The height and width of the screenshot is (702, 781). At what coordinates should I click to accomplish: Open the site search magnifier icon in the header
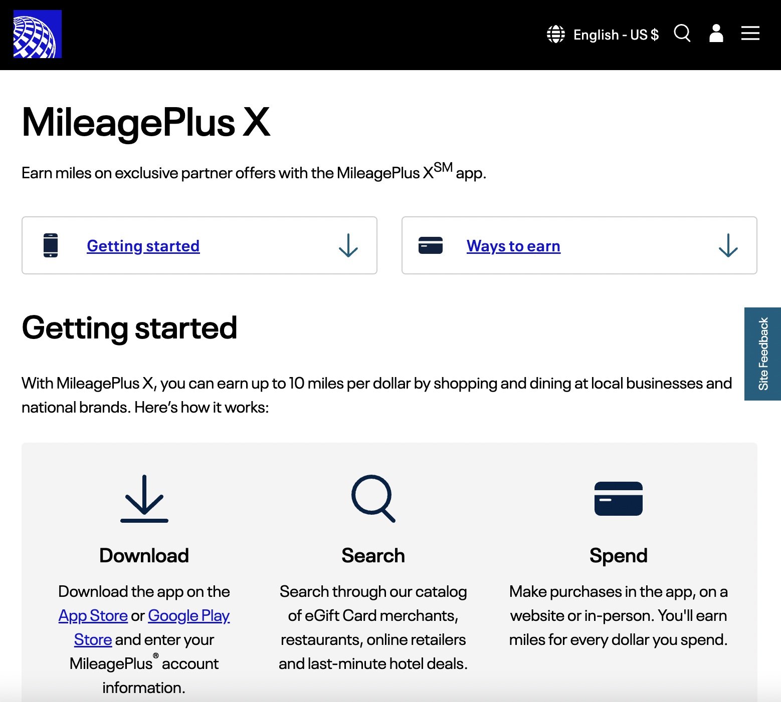click(x=682, y=34)
